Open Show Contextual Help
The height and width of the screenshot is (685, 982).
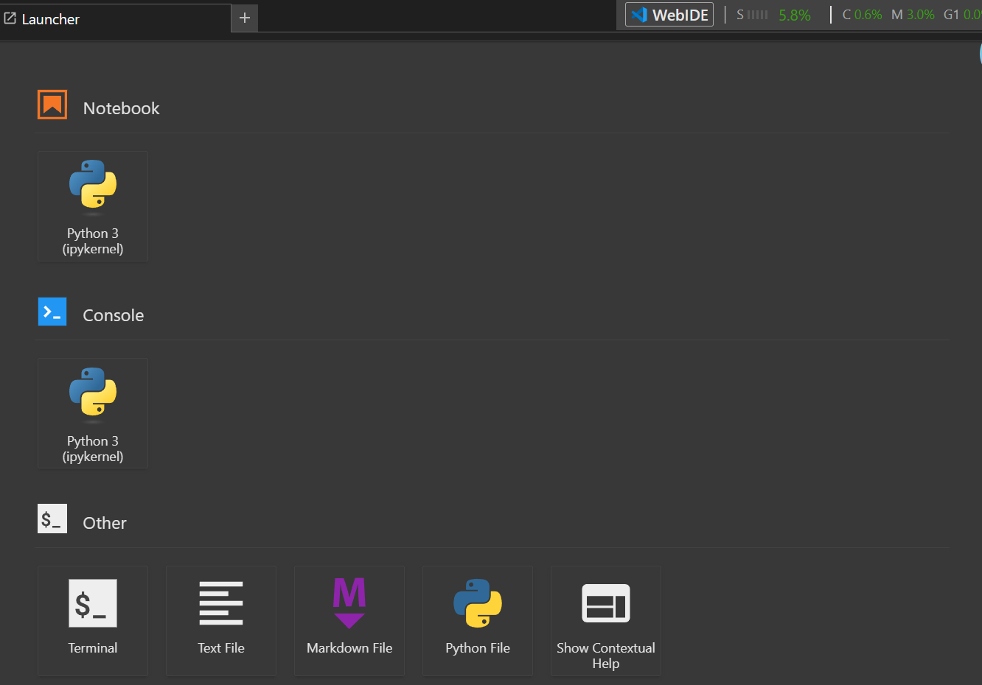click(606, 621)
